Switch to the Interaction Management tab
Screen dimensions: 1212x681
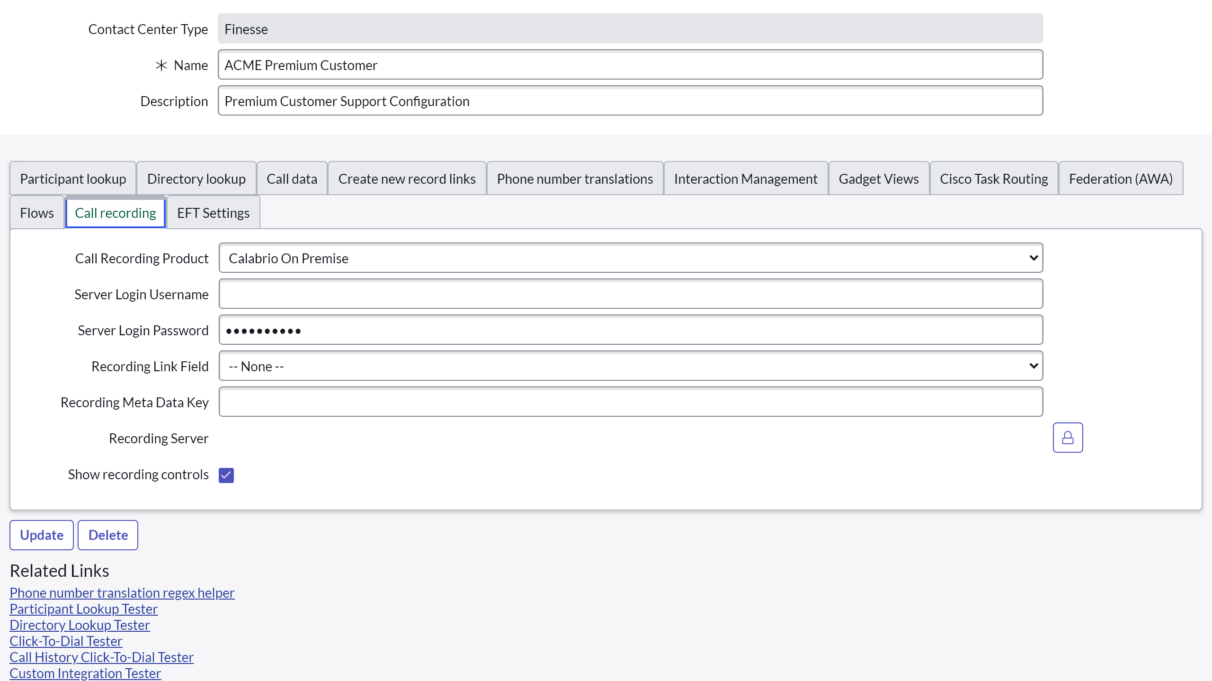tap(745, 179)
